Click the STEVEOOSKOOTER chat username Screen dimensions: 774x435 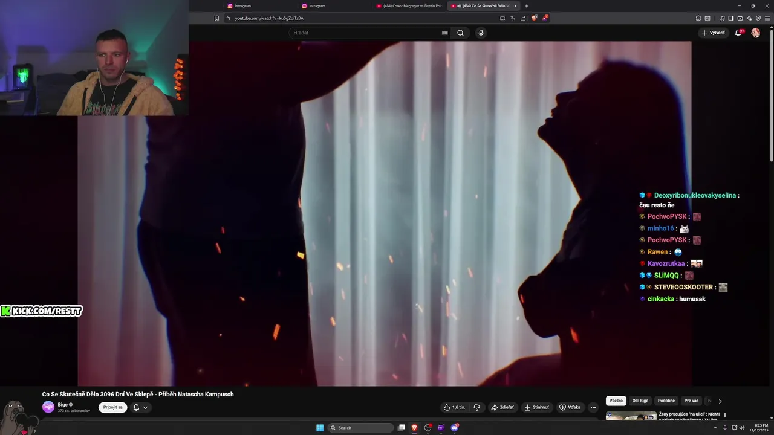[683, 287]
